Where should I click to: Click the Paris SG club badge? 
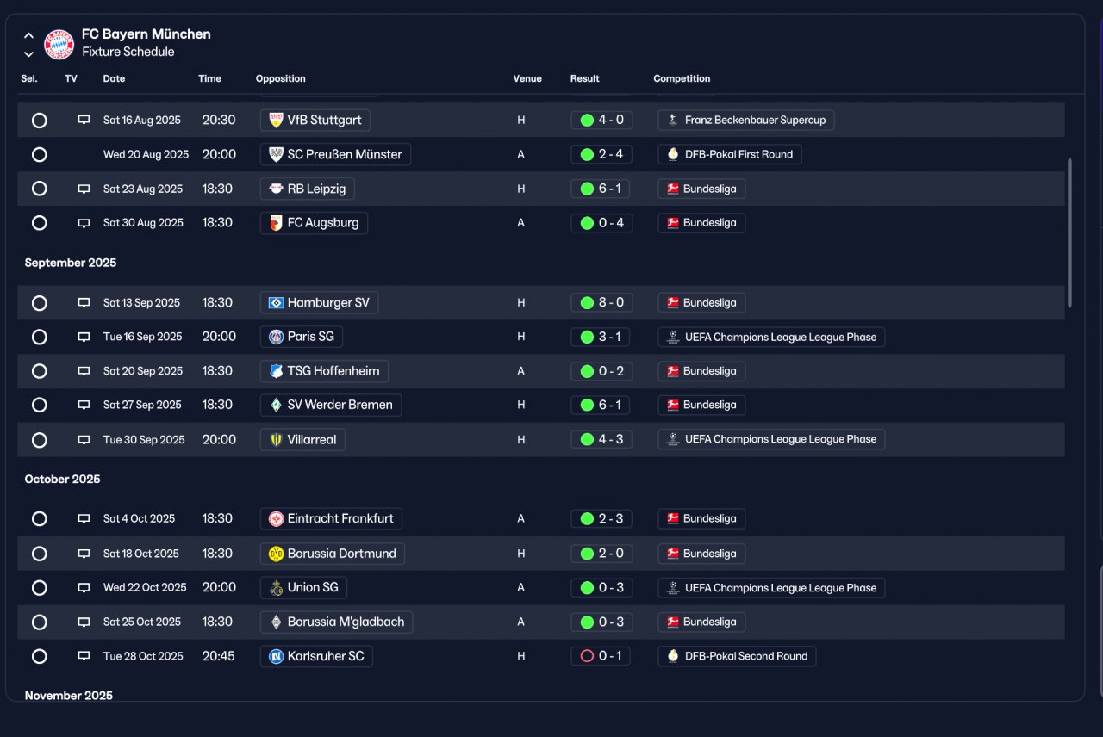coord(276,337)
